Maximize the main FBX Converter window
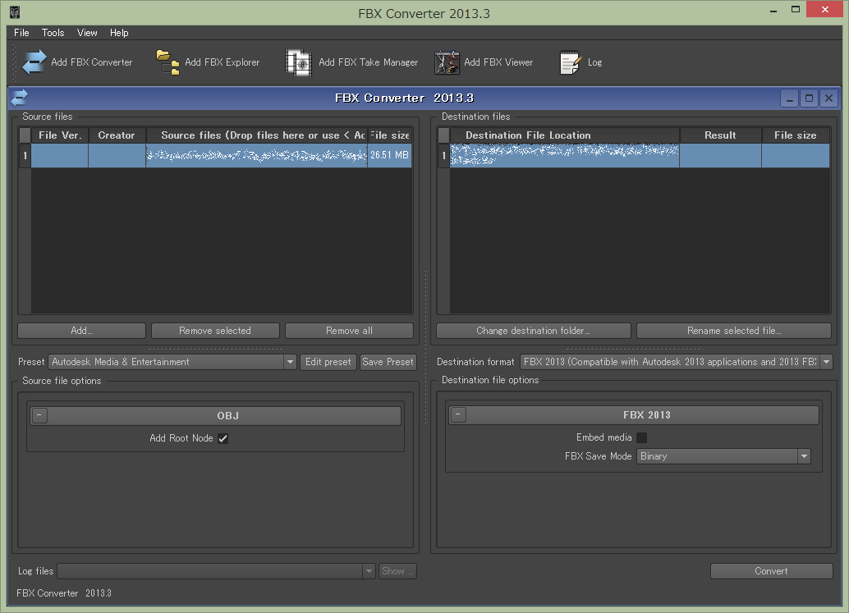The height and width of the screenshot is (613, 849). tap(796, 9)
